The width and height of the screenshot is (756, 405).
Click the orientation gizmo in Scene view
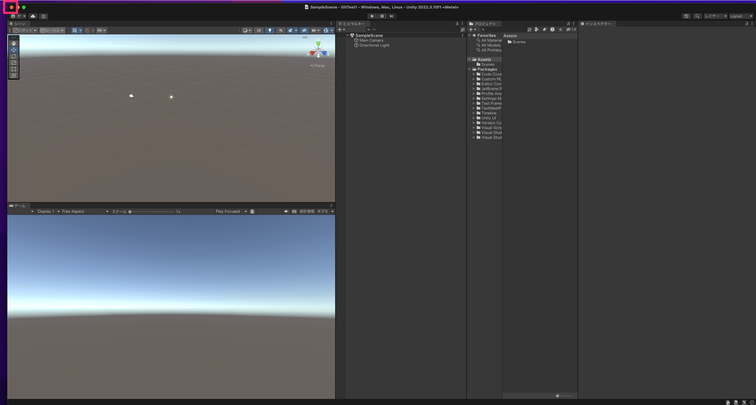point(318,50)
